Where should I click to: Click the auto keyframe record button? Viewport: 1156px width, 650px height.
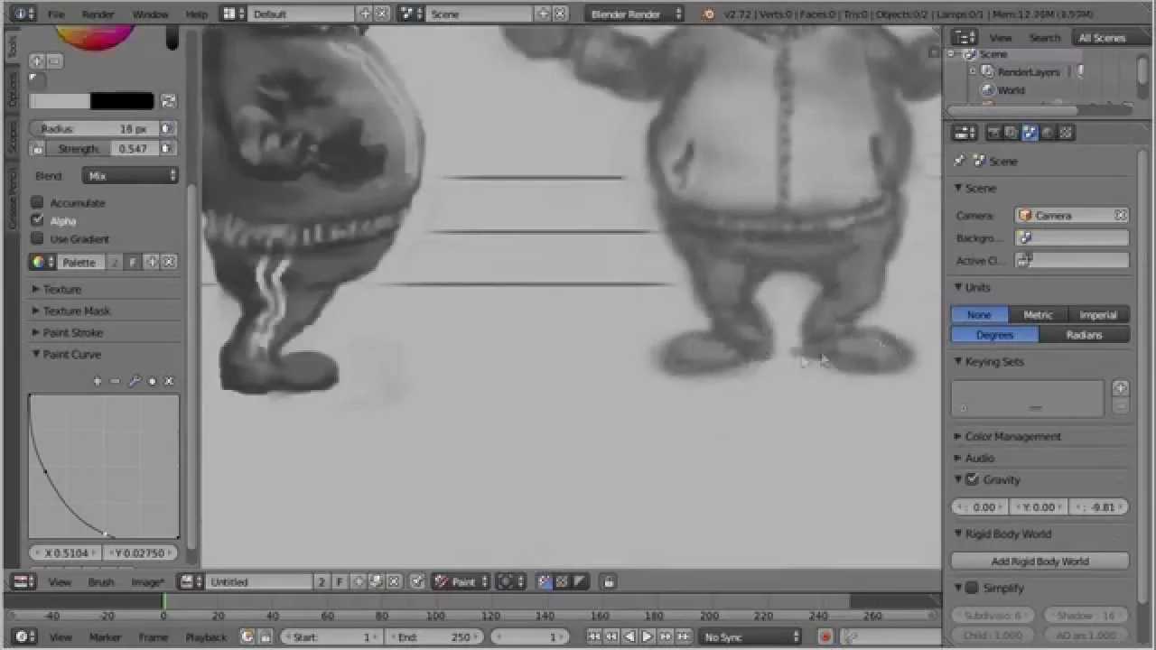tap(825, 636)
